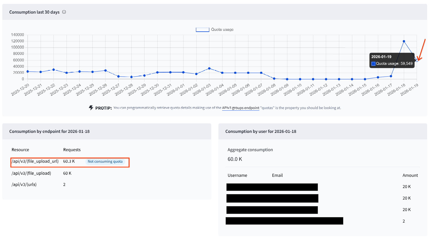431x238 pixels.
Task: Click the lightning bolt PROTIP icon
Action: (91, 108)
